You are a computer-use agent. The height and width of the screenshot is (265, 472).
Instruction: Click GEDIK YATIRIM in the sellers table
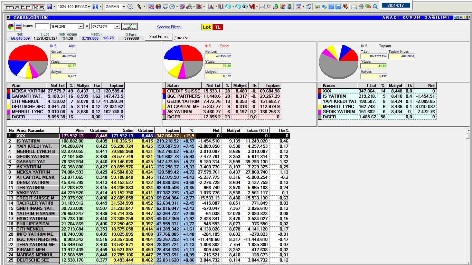183,101
